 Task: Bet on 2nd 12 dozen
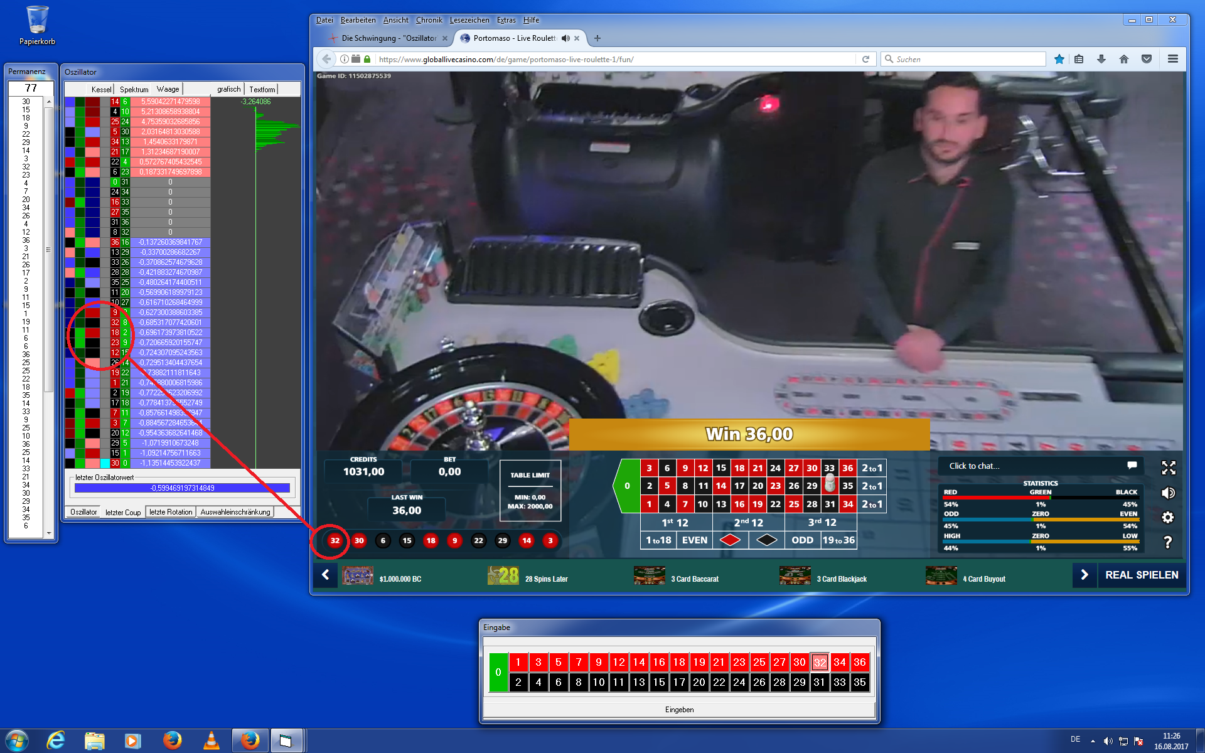click(749, 522)
